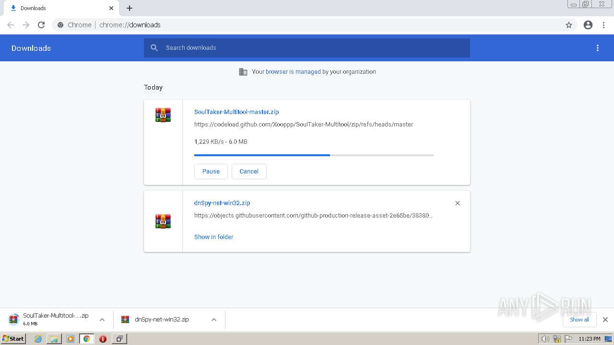The height and width of the screenshot is (345, 614).
Task: Cancel the SoulTaker-Multitool download
Action: [x=249, y=172]
